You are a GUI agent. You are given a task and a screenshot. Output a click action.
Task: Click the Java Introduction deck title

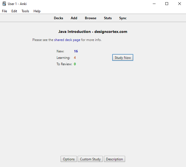coord(93,32)
